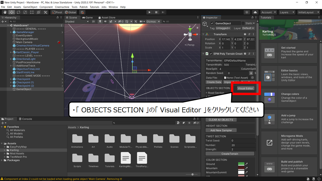Click the Pause button
Image resolution: width=322 pixels, height=181 pixels.
pos(156,12)
